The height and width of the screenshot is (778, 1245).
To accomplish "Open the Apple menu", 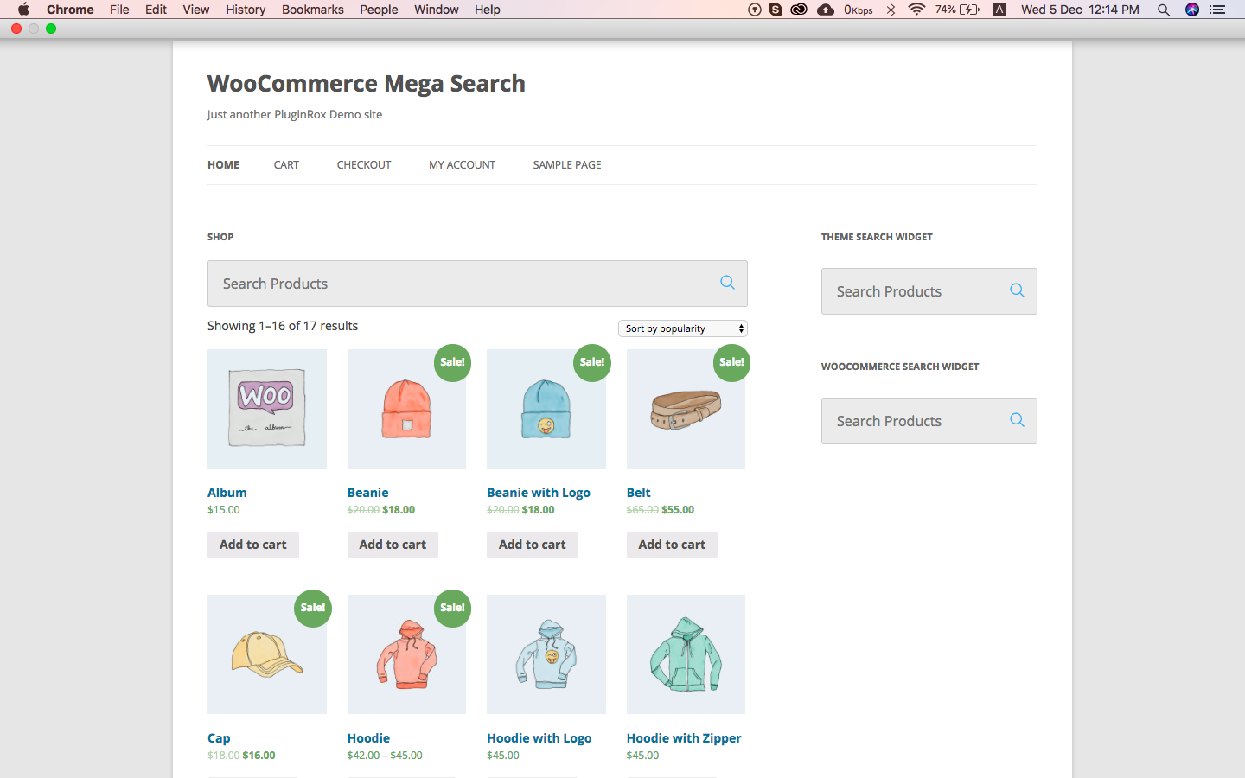I will tap(23, 10).
